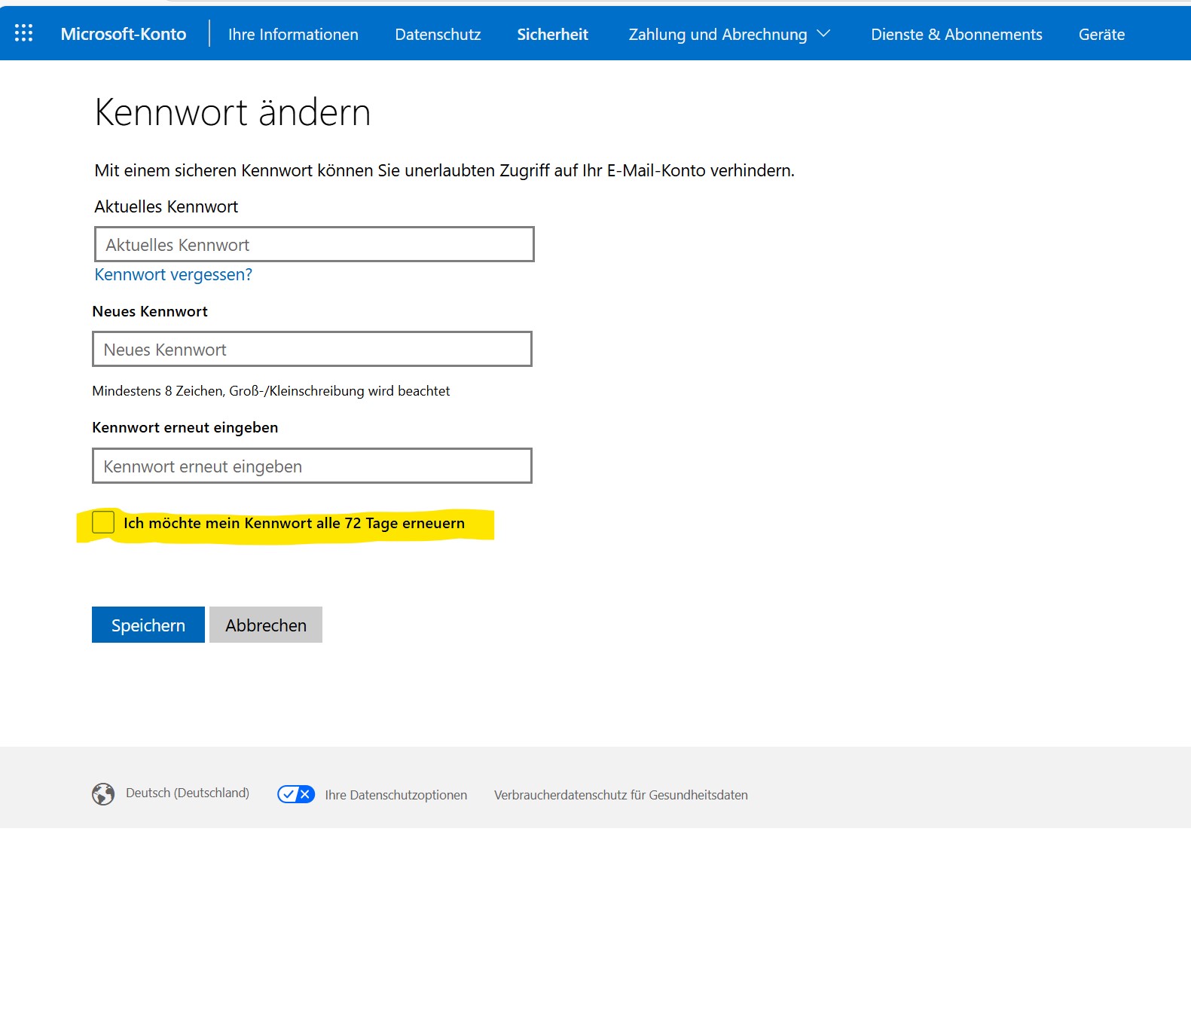The height and width of the screenshot is (1027, 1191).
Task: Tick the renew password every 72 days checkbox
Action: pyautogui.click(x=103, y=522)
